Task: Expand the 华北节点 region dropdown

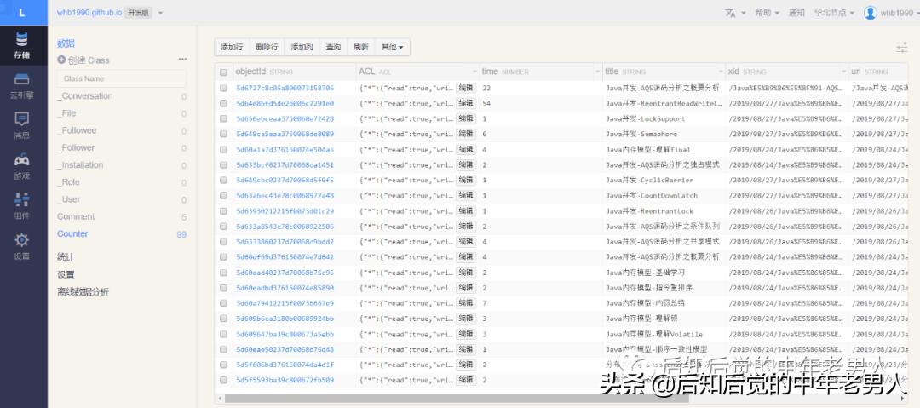Action: 834,13
